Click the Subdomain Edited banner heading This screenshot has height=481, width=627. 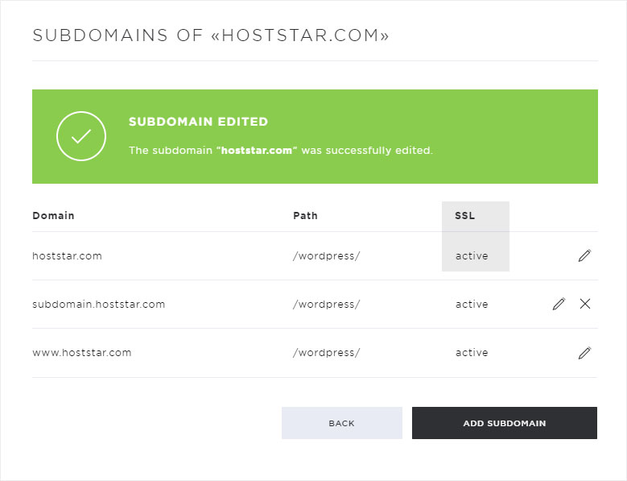pos(198,122)
